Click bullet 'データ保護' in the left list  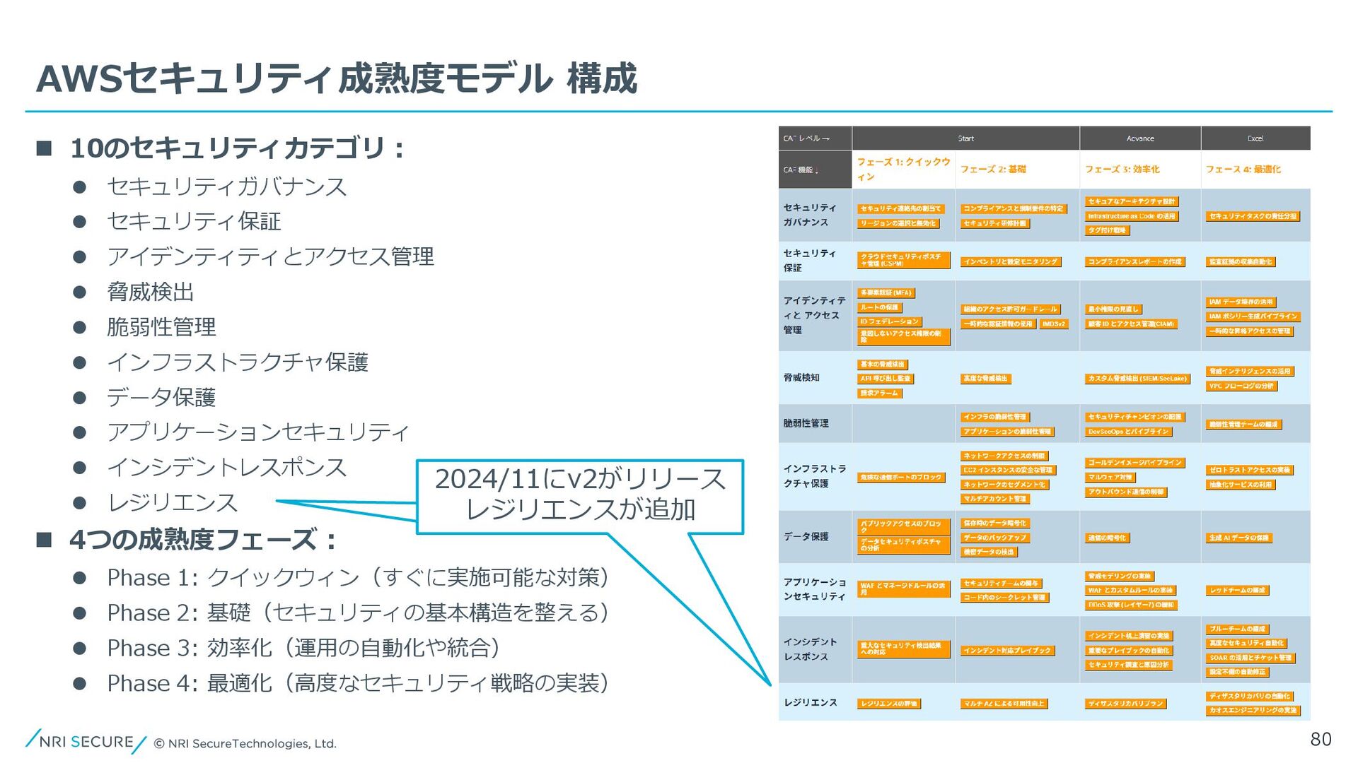tap(161, 397)
